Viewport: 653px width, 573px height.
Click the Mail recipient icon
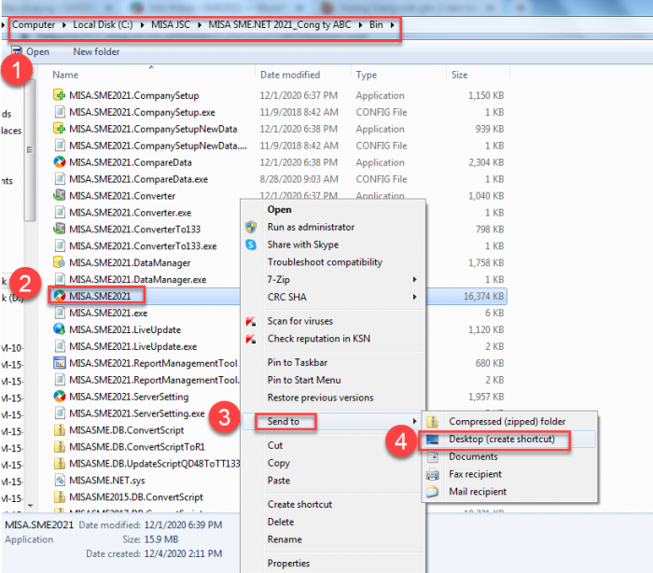click(432, 492)
